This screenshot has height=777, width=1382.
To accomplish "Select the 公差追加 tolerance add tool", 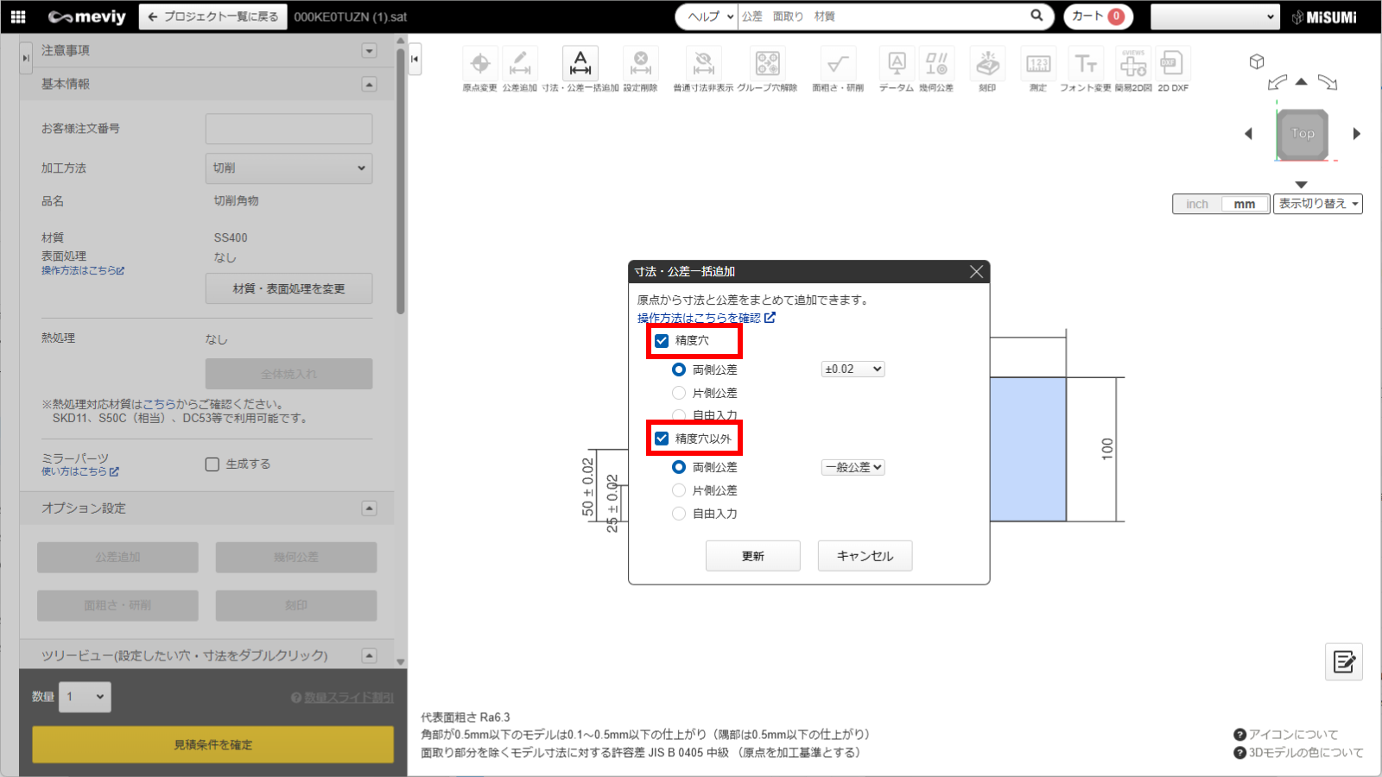I will [520, 65].
